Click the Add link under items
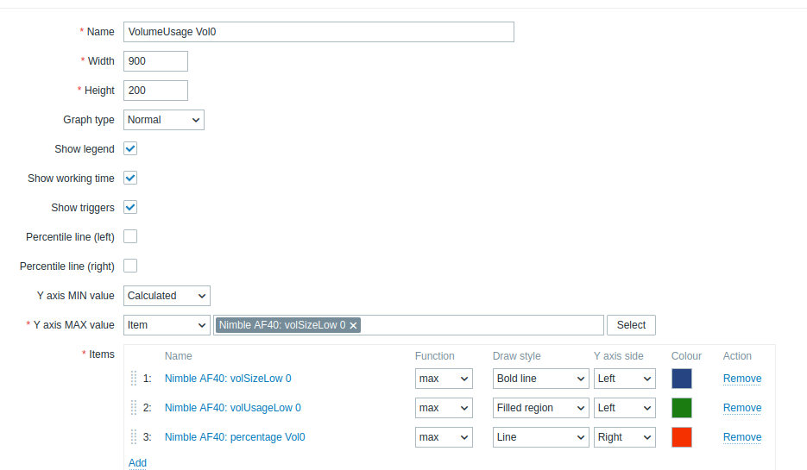 (x=137, y=463)
